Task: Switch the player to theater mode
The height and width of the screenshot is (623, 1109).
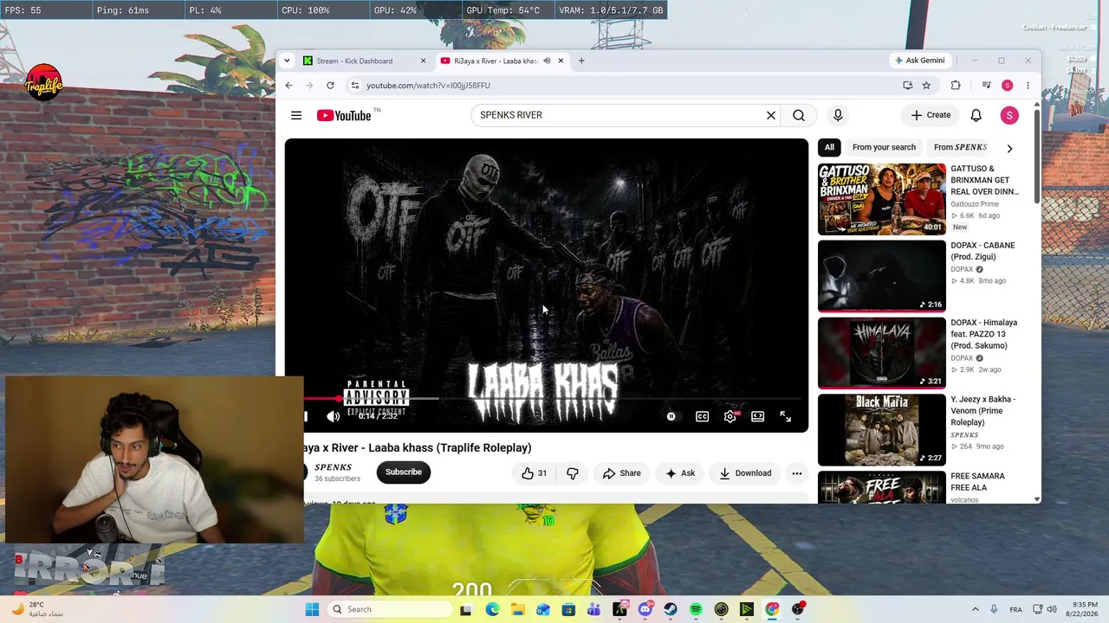Action: [x=758, y=416]
